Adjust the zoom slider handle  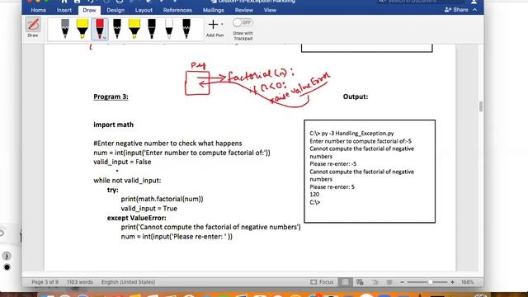[x=430, y=282]
